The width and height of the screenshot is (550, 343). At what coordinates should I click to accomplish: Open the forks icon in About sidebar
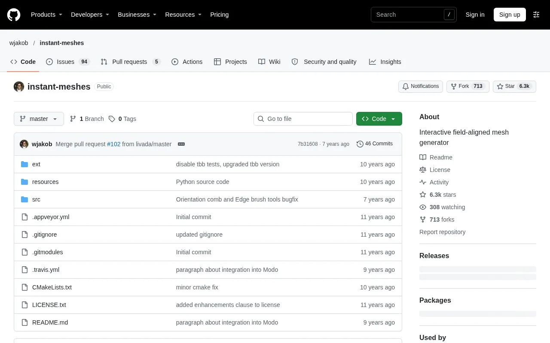[423, 220]
